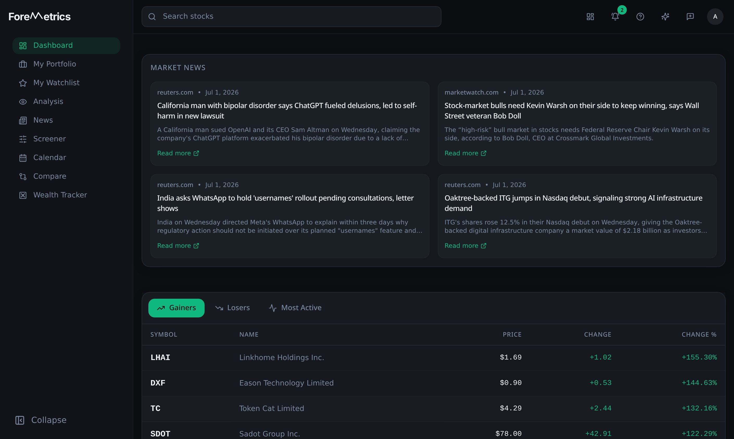
Task: Open the dashboard grid icon in top bar
Action: click(590, 17)
